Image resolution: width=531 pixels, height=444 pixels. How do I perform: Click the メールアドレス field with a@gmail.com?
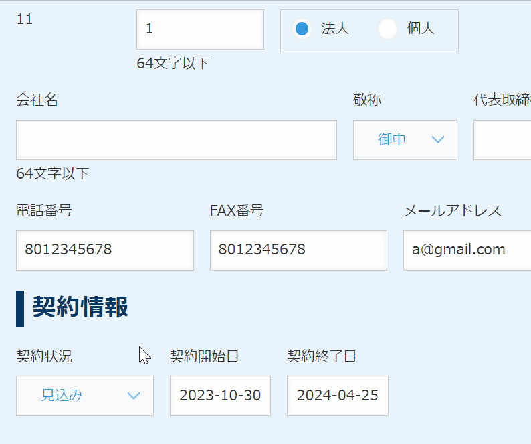pyautogui.click(x=467, y=250)
